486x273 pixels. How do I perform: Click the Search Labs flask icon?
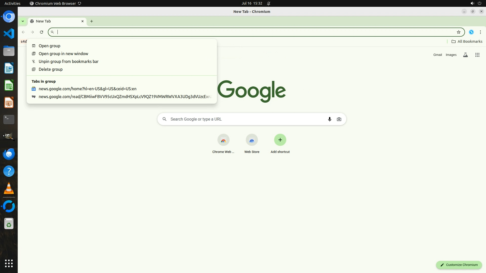click(x=465, y=55)
